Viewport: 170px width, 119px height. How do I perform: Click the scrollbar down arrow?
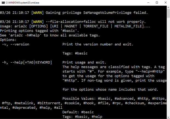(168, 117)
